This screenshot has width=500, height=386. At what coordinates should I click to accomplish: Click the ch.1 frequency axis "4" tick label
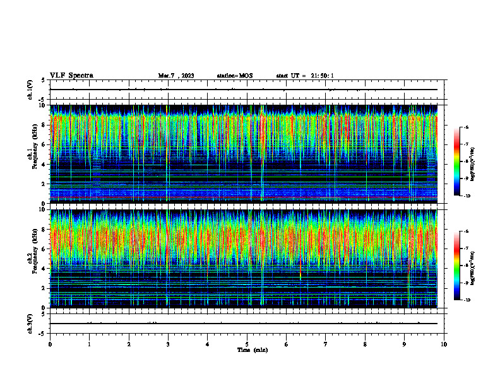pyautogui.click(x=44, y=165)
